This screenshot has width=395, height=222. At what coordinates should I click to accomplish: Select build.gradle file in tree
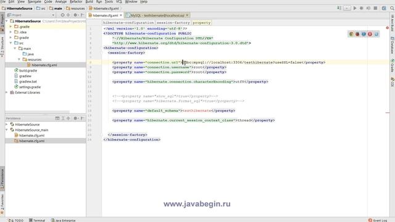pyautogui.click(x=28, y=71)
